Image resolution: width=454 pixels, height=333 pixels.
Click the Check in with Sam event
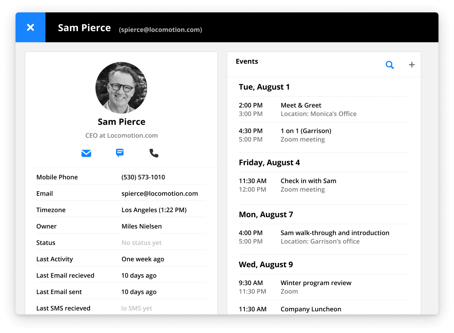308,181
